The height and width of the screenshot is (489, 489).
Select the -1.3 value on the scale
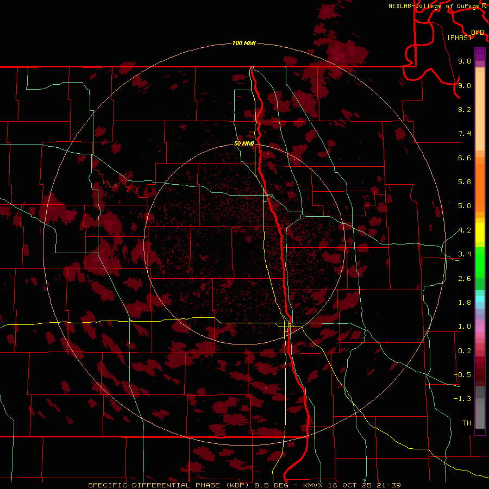click(x=462, y=399)
